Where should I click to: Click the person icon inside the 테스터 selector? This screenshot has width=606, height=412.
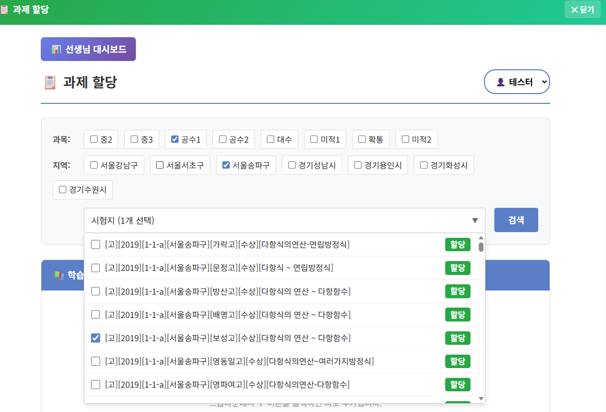[x=501, y=82]
